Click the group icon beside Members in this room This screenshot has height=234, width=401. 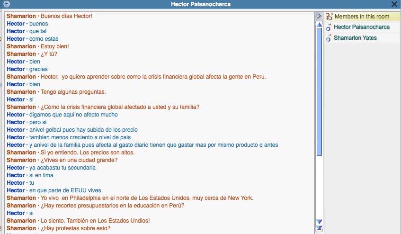329,17
